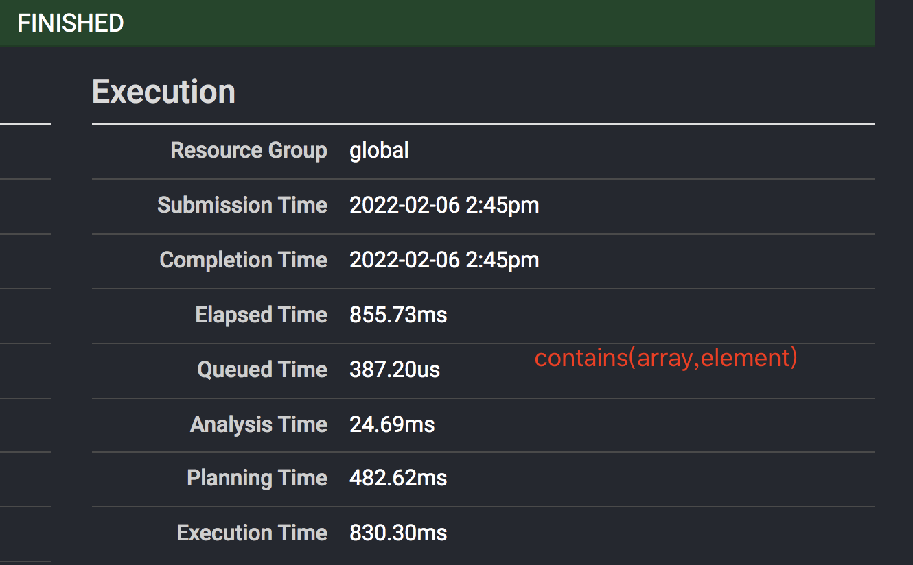Click the FINISHED status bar
Viewport: 913px width, 565px height.
(x=437, y=23)
